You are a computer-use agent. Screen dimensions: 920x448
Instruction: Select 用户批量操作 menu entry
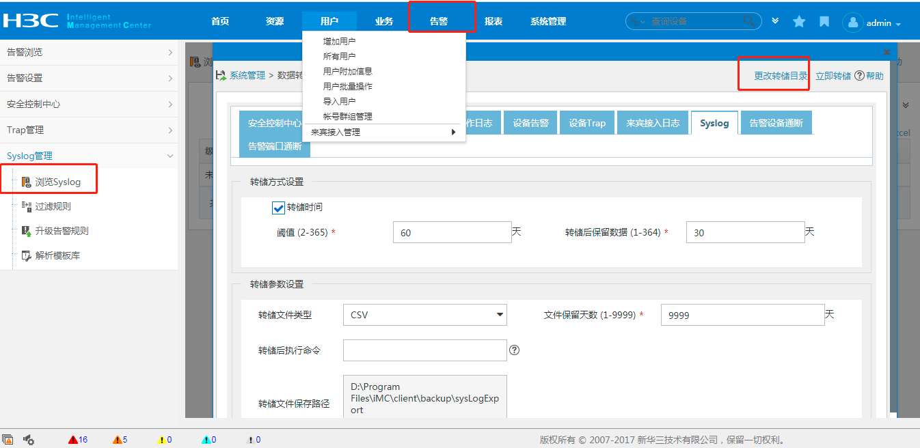347,87
